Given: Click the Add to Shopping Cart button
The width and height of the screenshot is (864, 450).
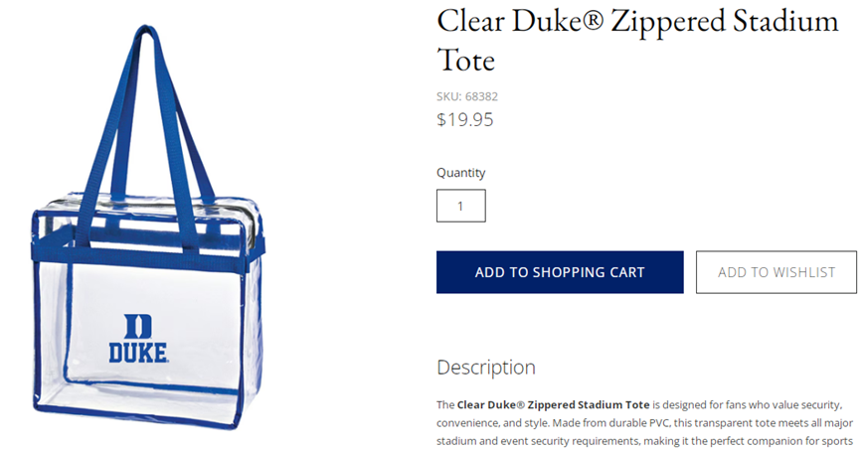Looking at the screenshot, I should 560,272.
